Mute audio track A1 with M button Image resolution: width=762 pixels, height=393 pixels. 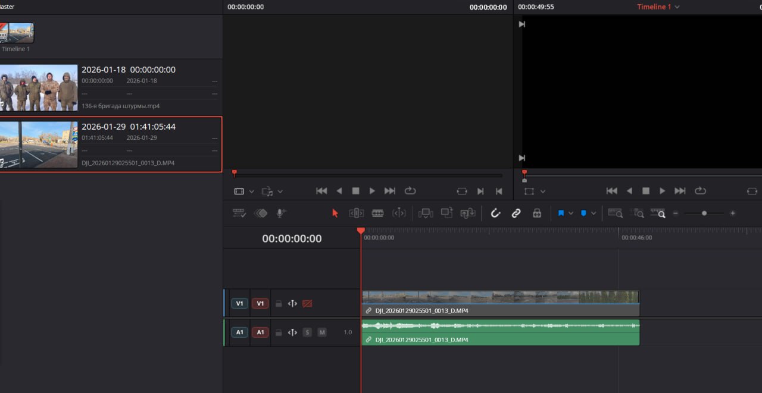322,332
